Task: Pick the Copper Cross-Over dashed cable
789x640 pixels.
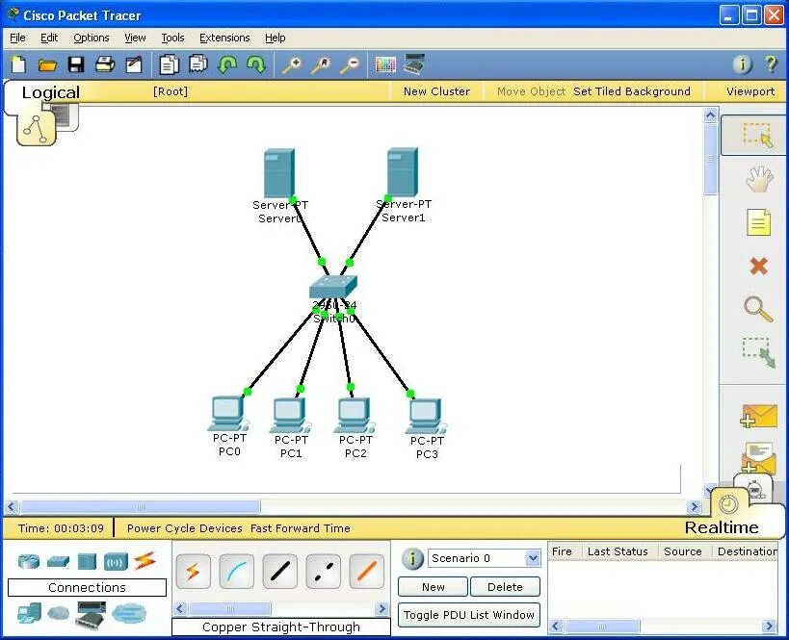Action: tap(324, 571)
